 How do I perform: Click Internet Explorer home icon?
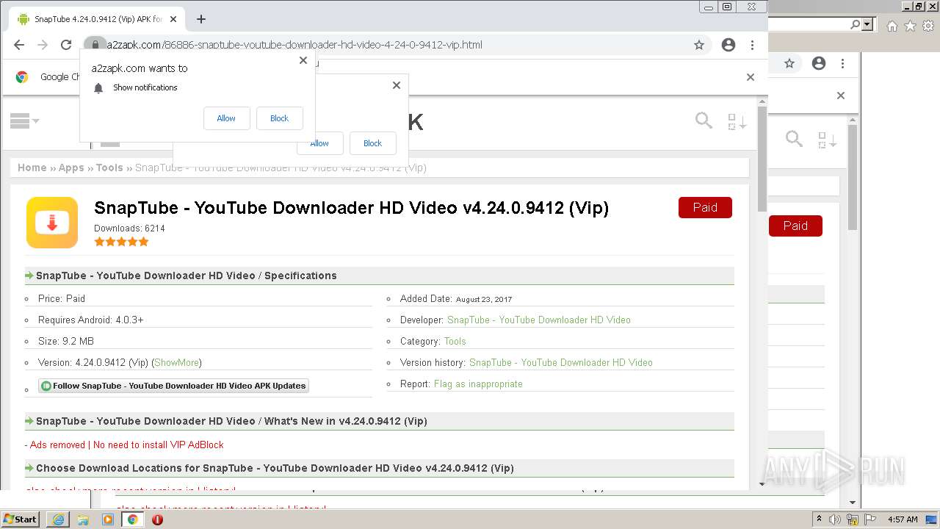(x=892, y=26)
